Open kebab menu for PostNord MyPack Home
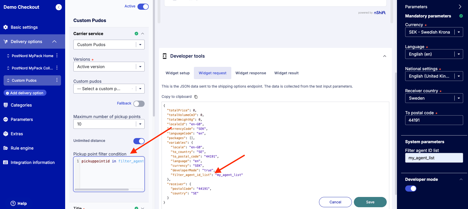This screenshot has width=468, height=209. pyautogui.click(x=57, y=56)
